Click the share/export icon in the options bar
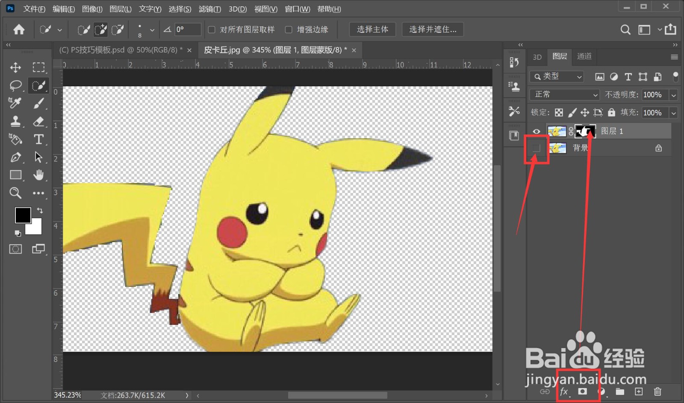This screenshot has height=403, width=684. (670, 29)
